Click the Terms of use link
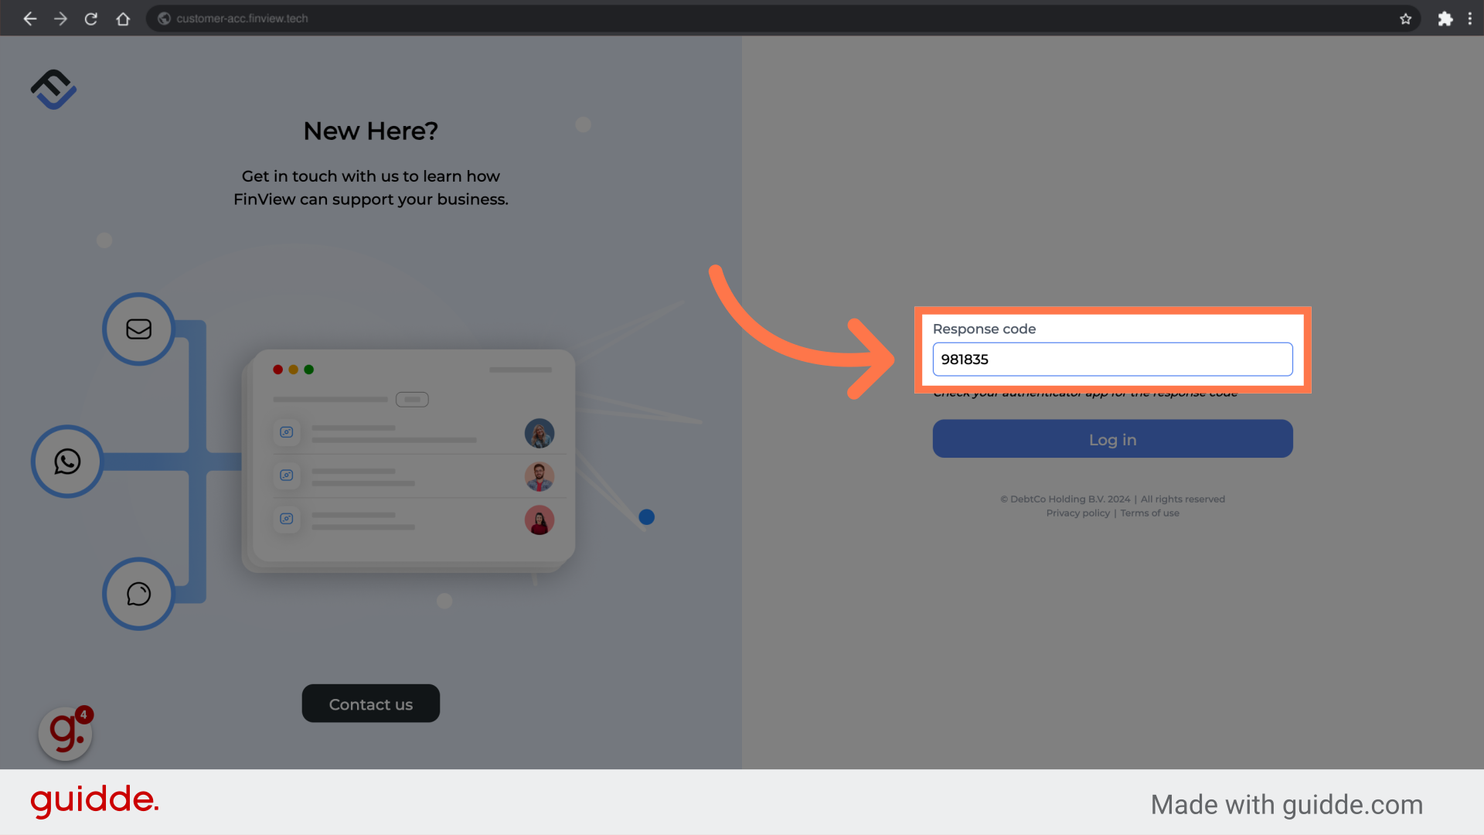This screenshot has width=1484, height=835. 1149,513
